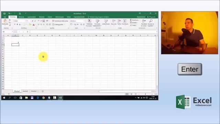Click the Format (Formátum) cells icon
This screenshot has width=220, height=124.
point(125,21)
